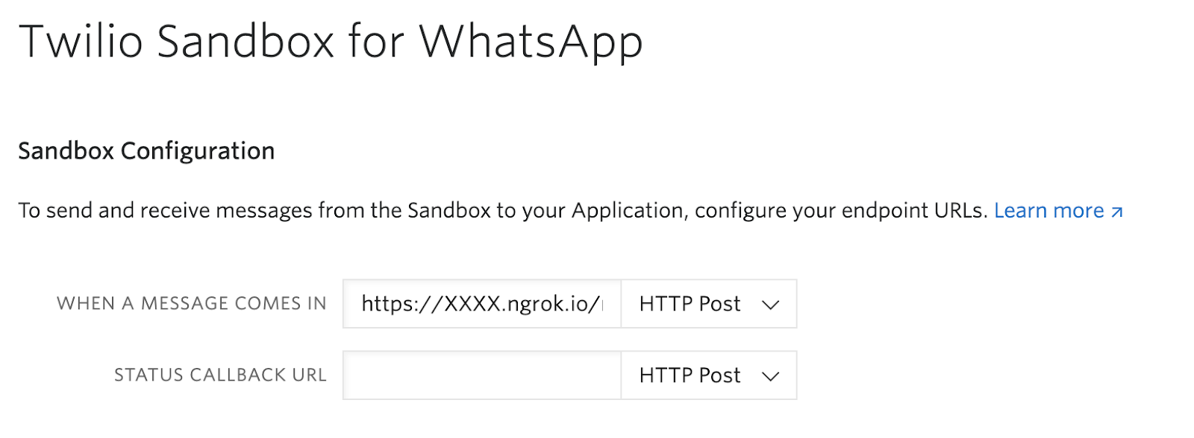Screen dimensions: 1194x438
Task: Expand the status callback method chevron
Action: (x=770, y=376)
